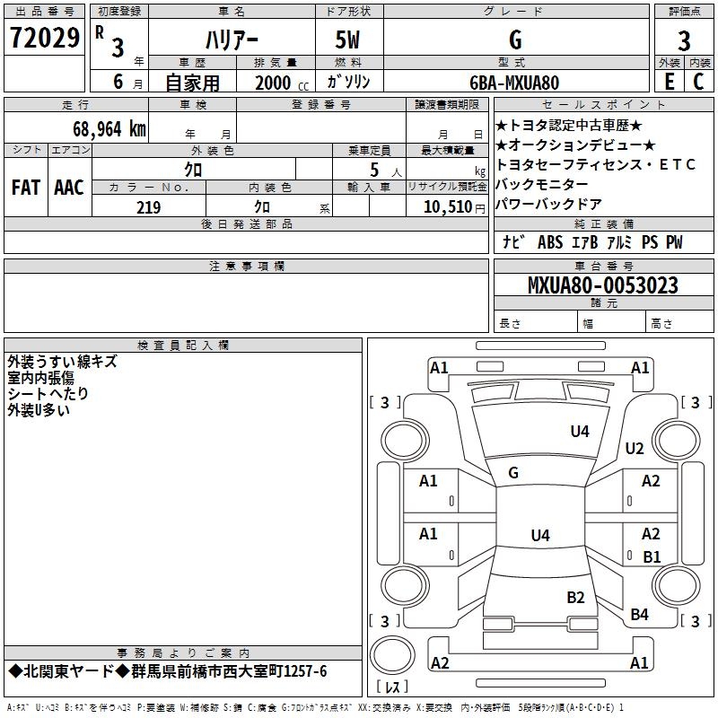Screen dimensions: 718x718
Task: Click the 後日発送部品 header
Action: click(246, 223)
